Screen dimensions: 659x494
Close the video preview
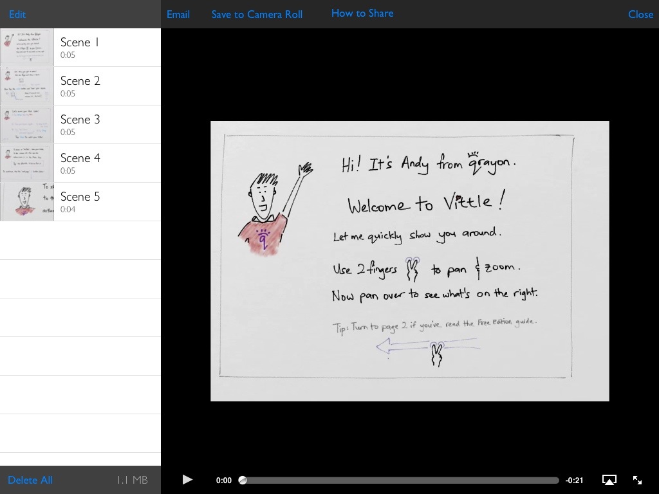point(640,14)
